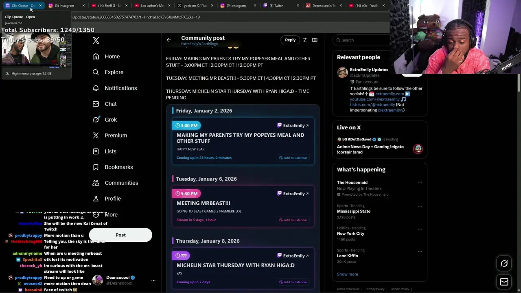Open Chat envelope in sidebar
The width and height of the screenshot is (521, 293).
tap(96, 104)
